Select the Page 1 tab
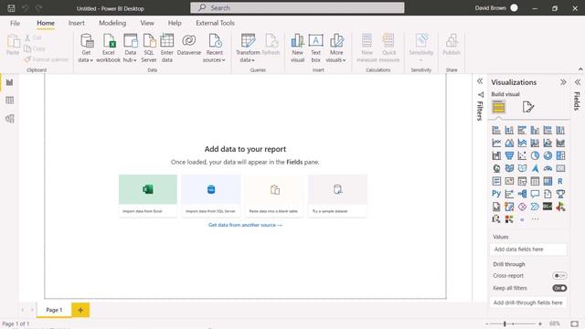Image resolution: width=585 pixels, height=329 pixels. 54,310
